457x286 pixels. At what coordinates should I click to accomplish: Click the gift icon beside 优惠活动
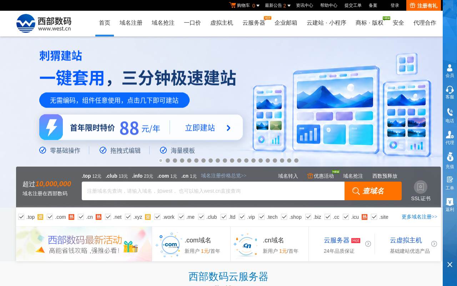pos(310,176)
